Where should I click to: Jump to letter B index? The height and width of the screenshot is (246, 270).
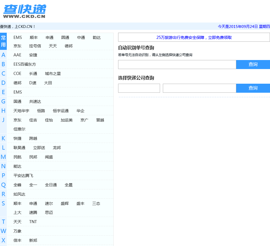tap(3, 64)
